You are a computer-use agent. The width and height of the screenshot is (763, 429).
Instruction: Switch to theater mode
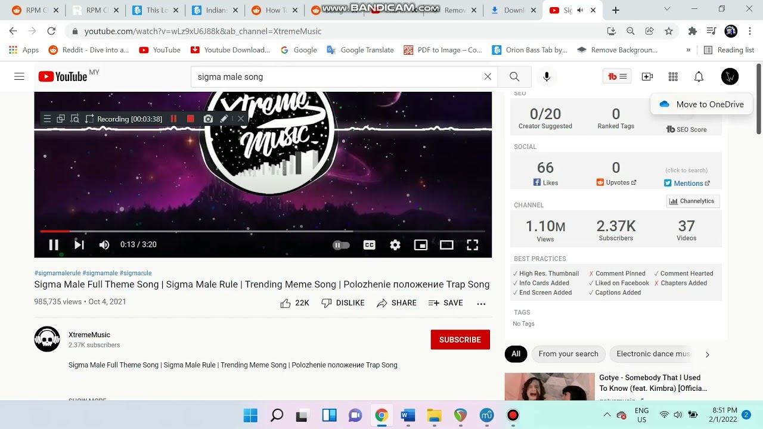tap(446, 245)
